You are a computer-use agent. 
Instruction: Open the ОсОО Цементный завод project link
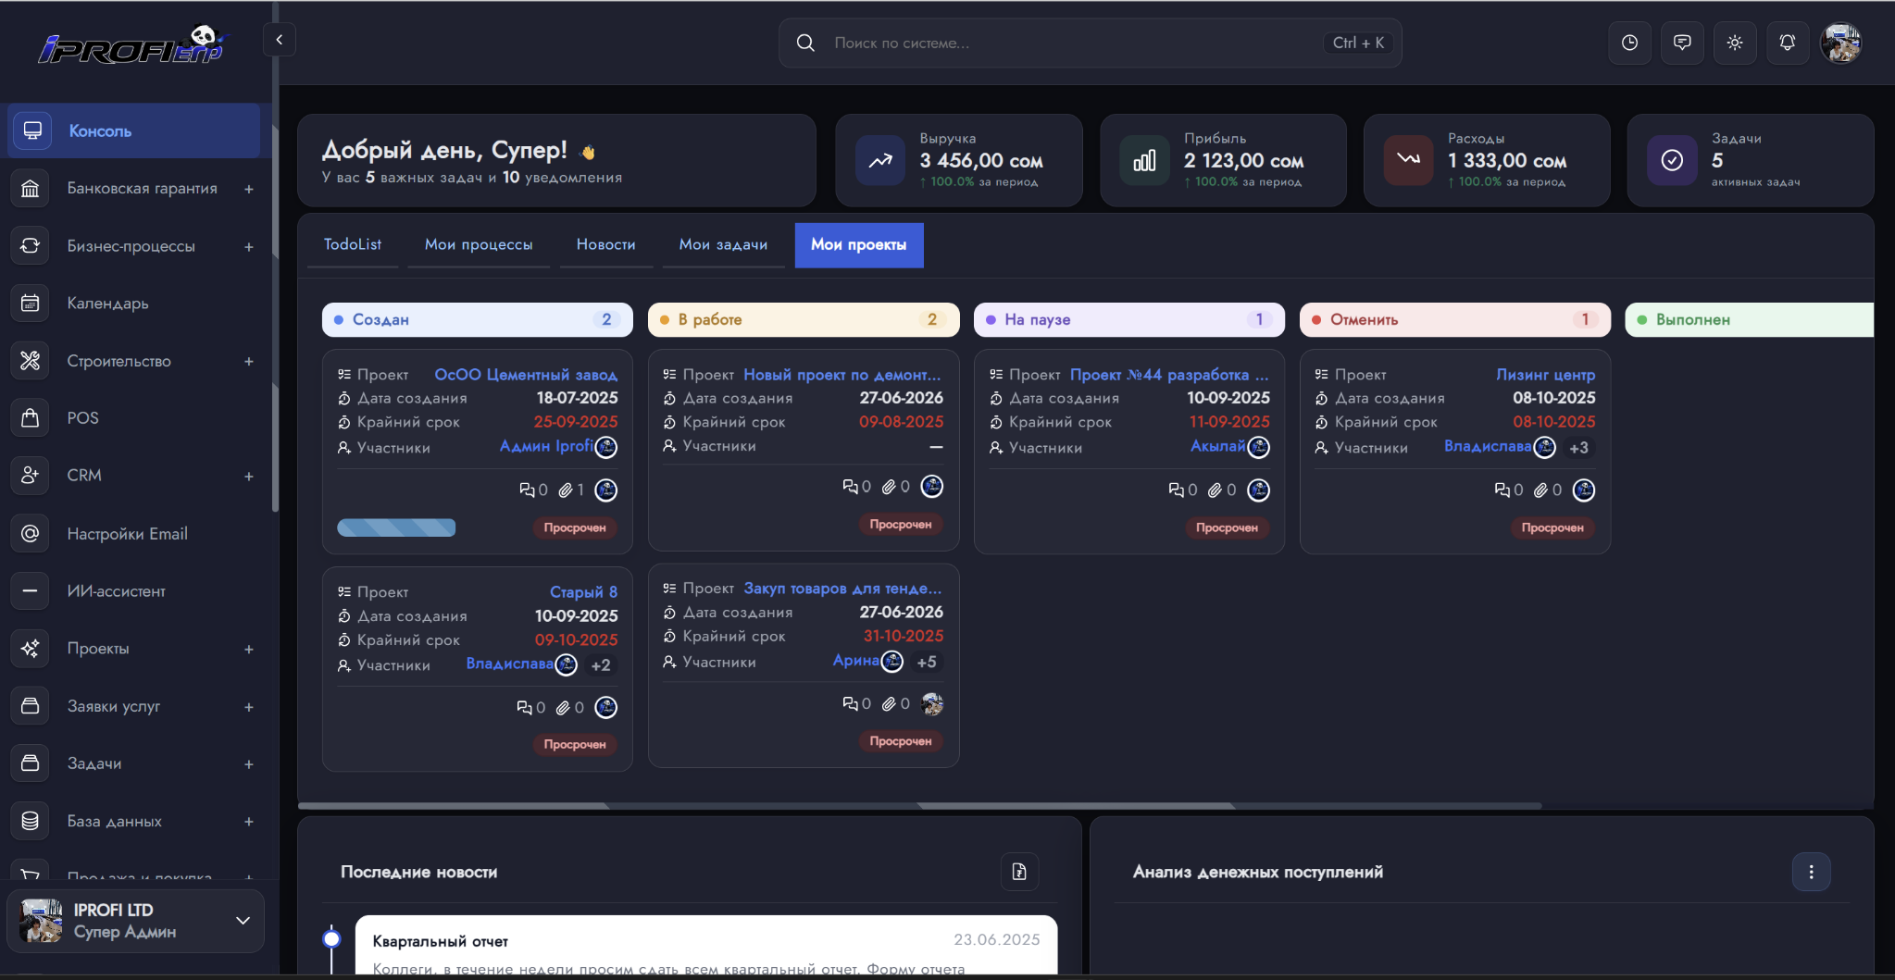(526, 375)
